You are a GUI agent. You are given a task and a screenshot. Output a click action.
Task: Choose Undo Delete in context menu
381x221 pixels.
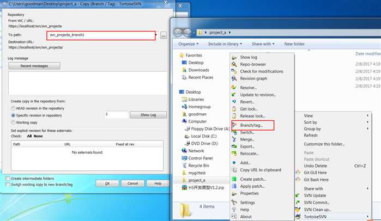tap(316, 166)
